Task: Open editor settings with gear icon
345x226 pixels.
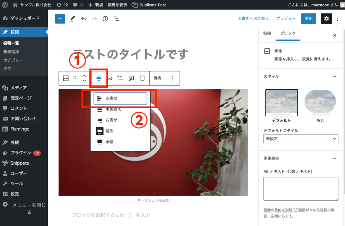Action: tap(326, 19)
